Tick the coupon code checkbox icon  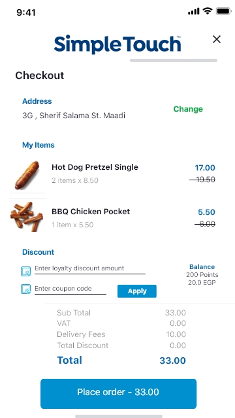point(26,289)
